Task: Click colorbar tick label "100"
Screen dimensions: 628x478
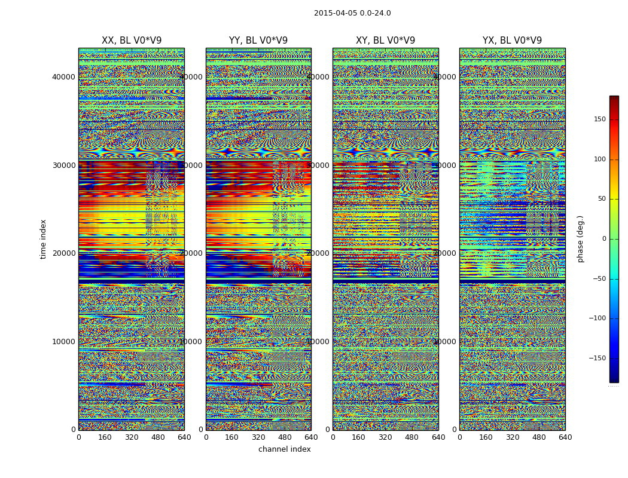Action: 600,159
